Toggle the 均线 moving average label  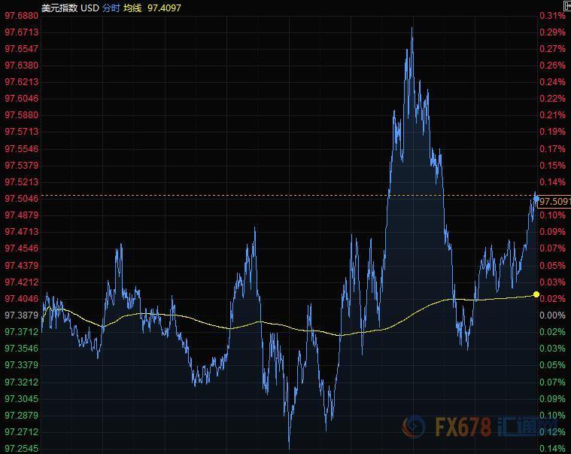132,8
